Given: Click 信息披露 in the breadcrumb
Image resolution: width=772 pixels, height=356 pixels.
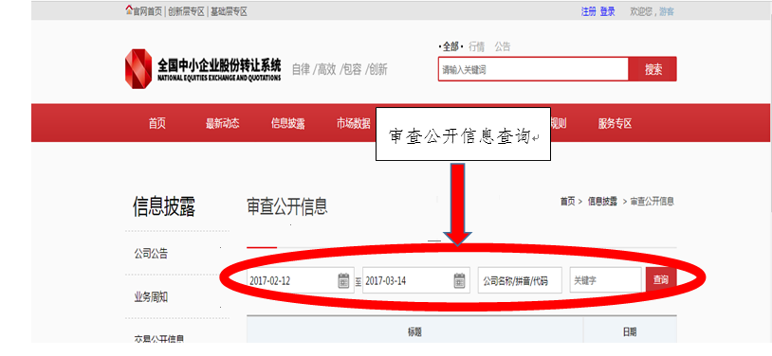Looking at the screenshot, I should tap(602, 201).
